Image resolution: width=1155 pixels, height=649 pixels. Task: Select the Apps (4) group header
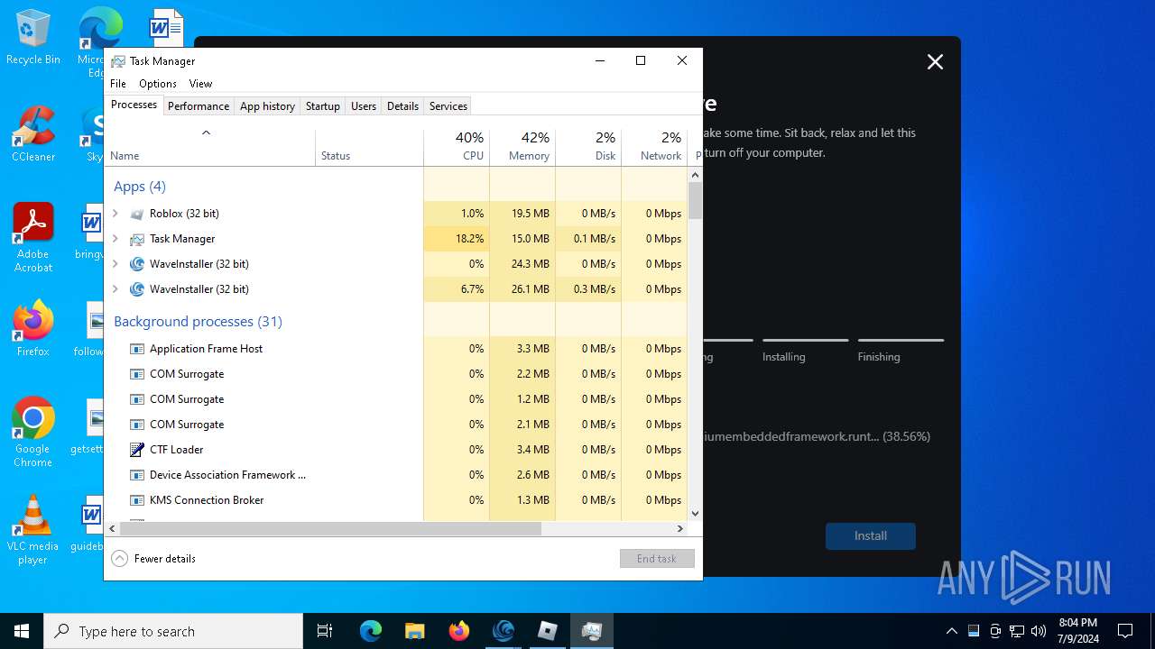pos(140,187)
